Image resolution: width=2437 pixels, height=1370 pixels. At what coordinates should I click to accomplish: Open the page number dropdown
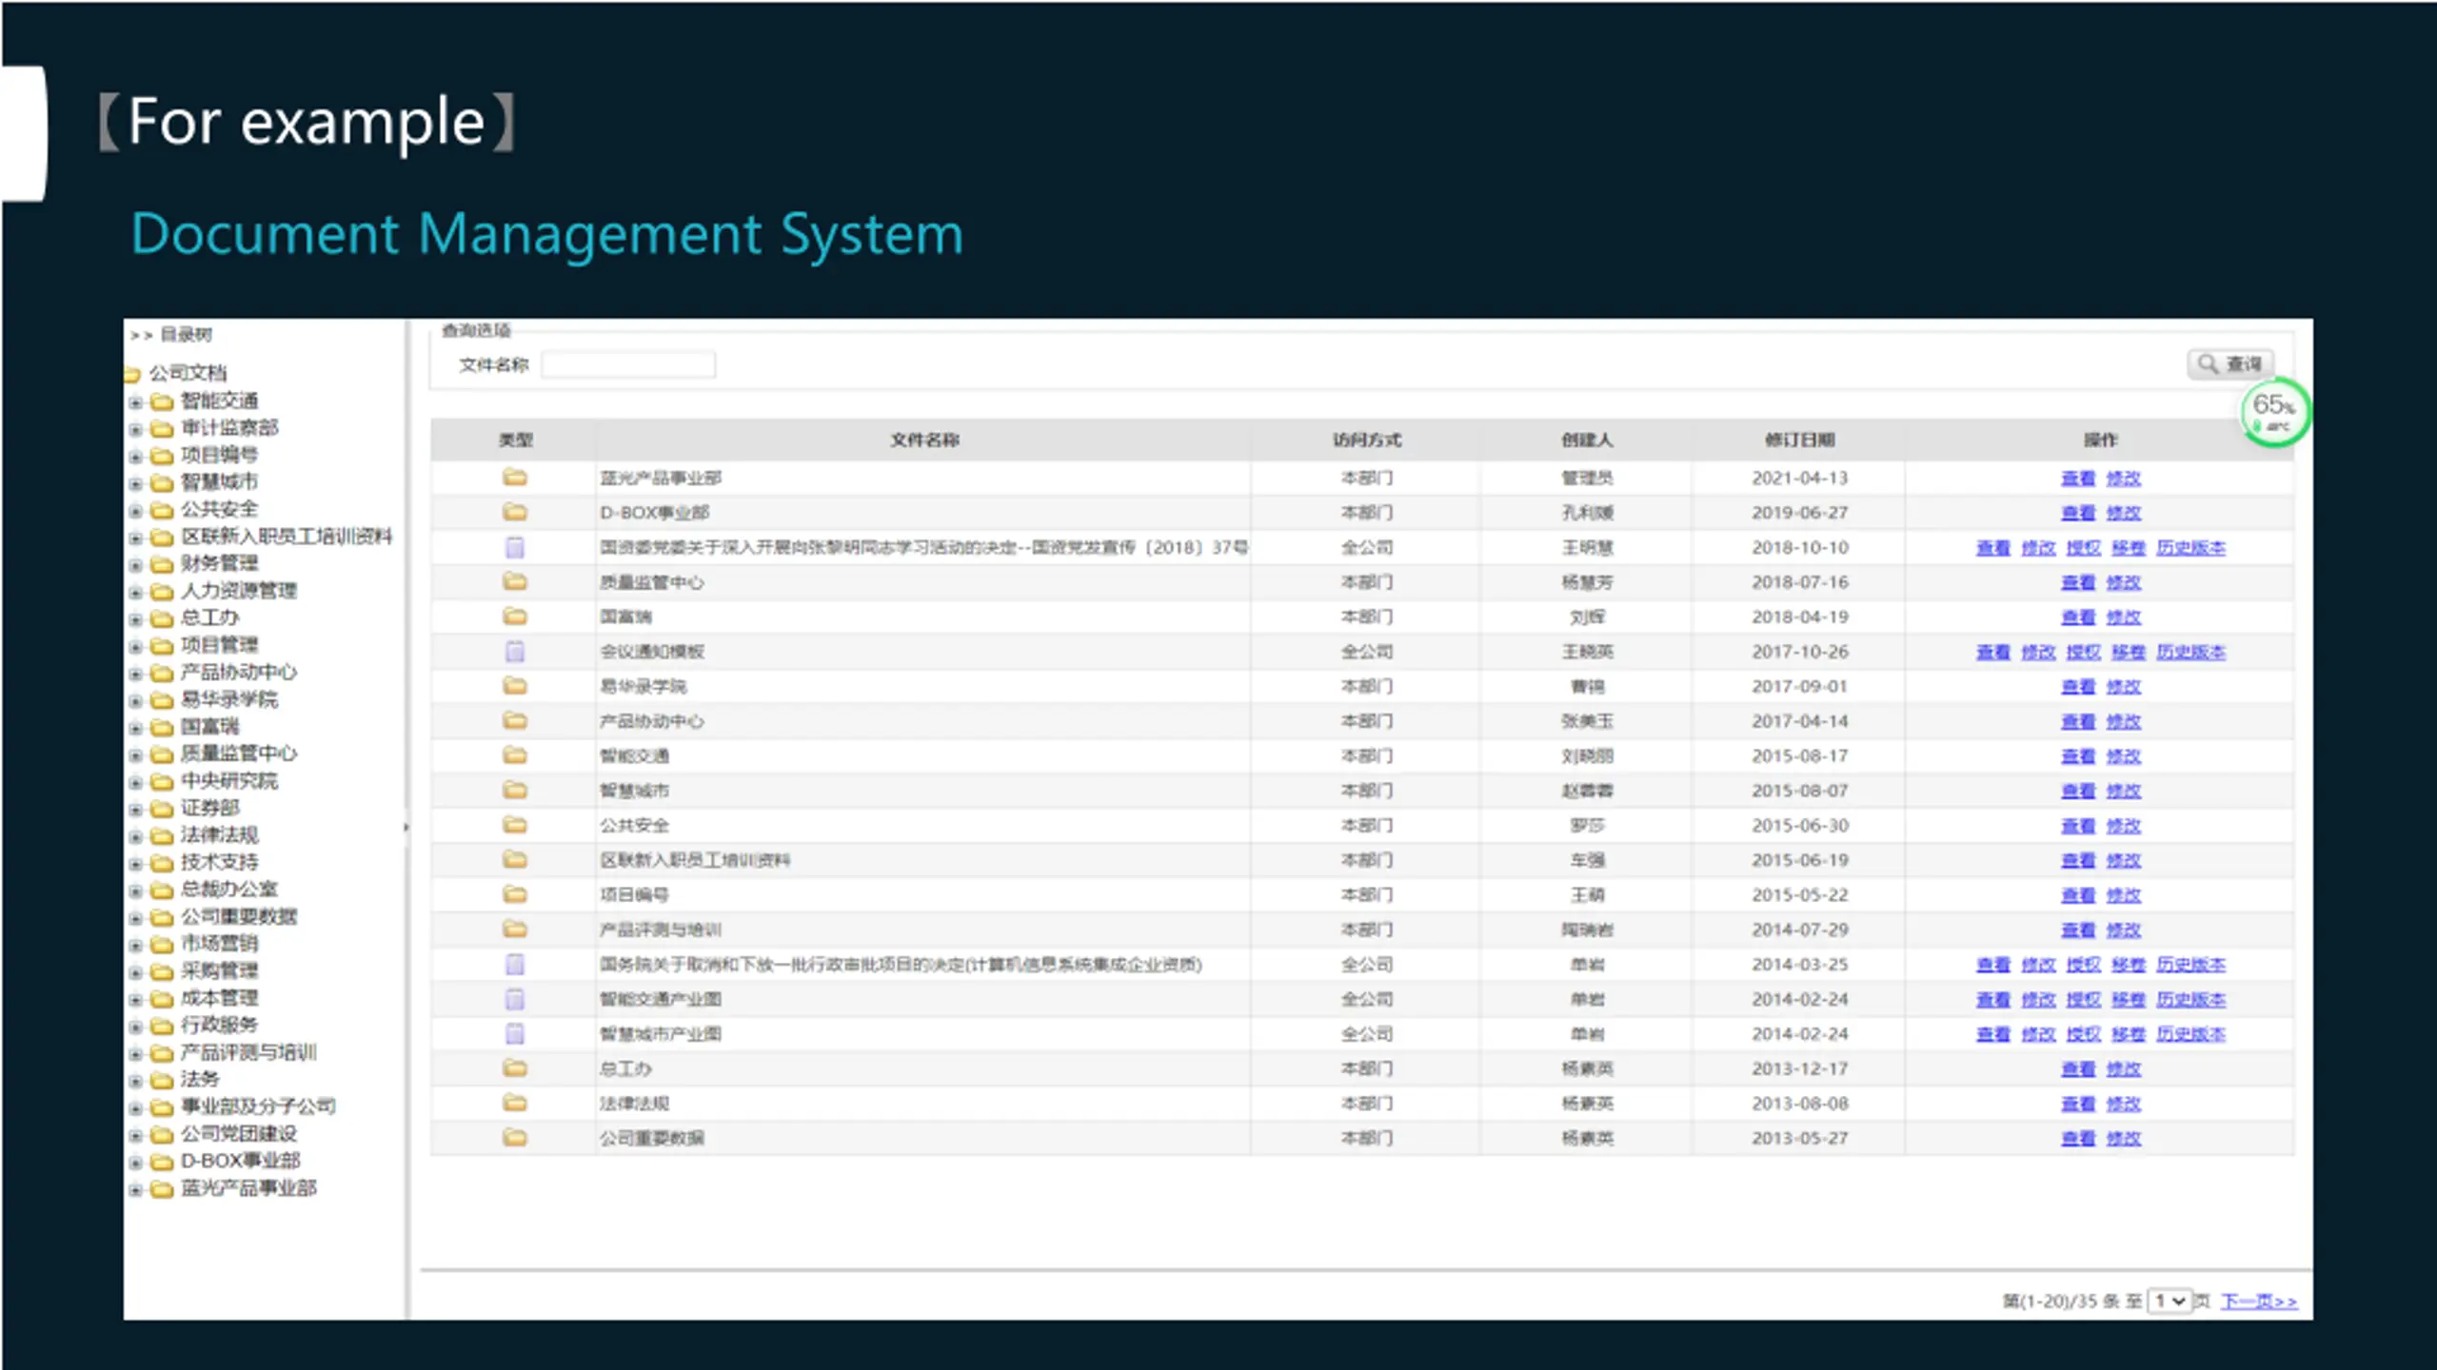click(x=2170, y=1301)
